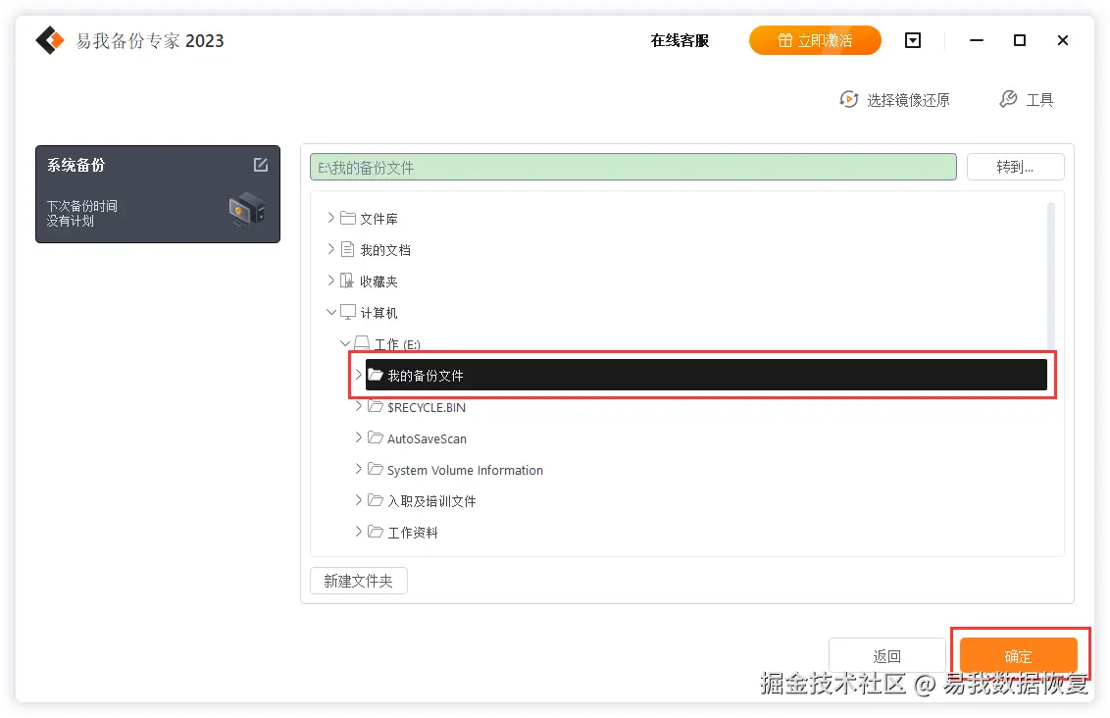Click the backup device icon on the card
This screenshot has height=718, width=1110.
pos(246,210)
